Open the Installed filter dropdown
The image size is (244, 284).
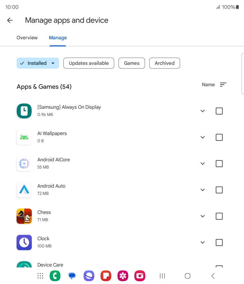38,63
